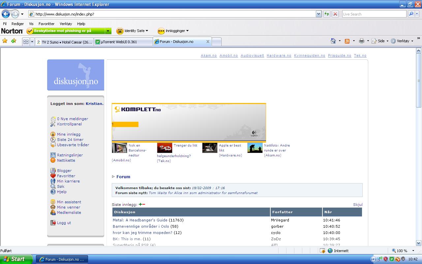Click the RSS Feeds icon
422x264 pixels.
tap(347, 41)
